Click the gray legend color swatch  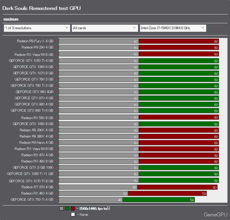(61, 208)
